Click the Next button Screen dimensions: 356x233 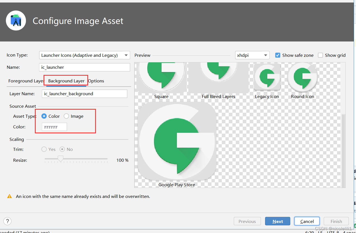(x=278, y=221)
